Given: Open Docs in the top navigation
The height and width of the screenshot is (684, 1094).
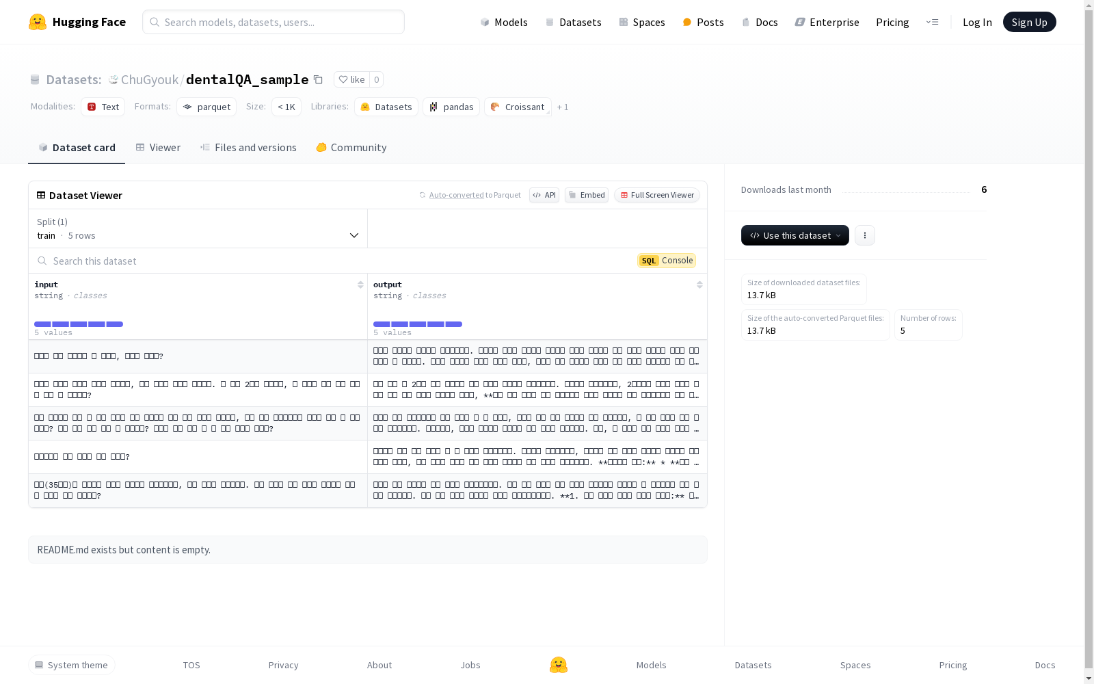Looking at the screenshot, I should 760,22.
